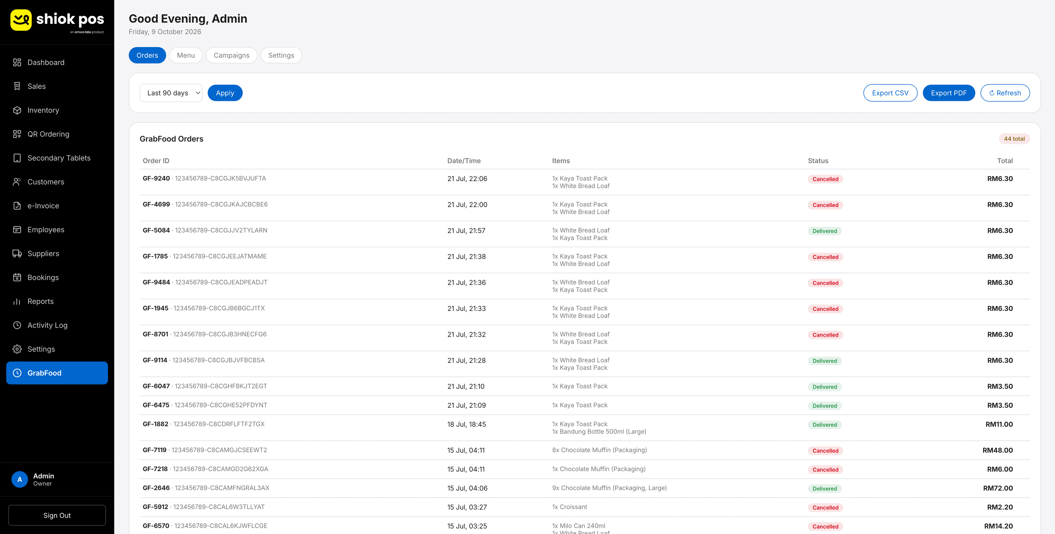
Task: Click the Date/Time column header
Action: tap(463, 161)
